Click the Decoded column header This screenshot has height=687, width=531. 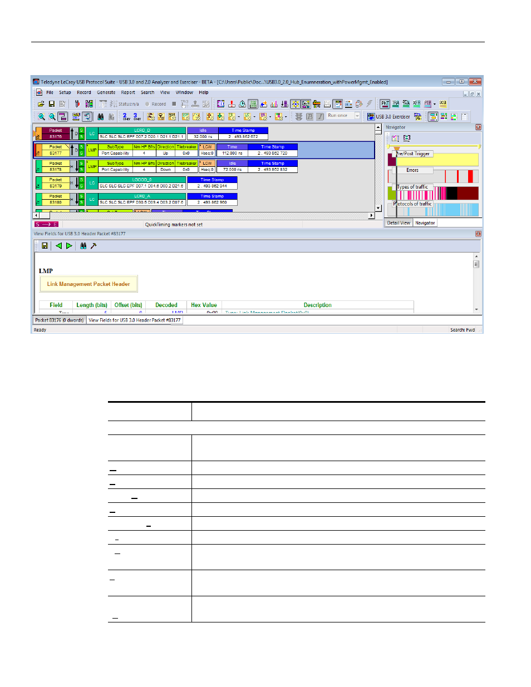pyautogui.click(x=166, y=305)
